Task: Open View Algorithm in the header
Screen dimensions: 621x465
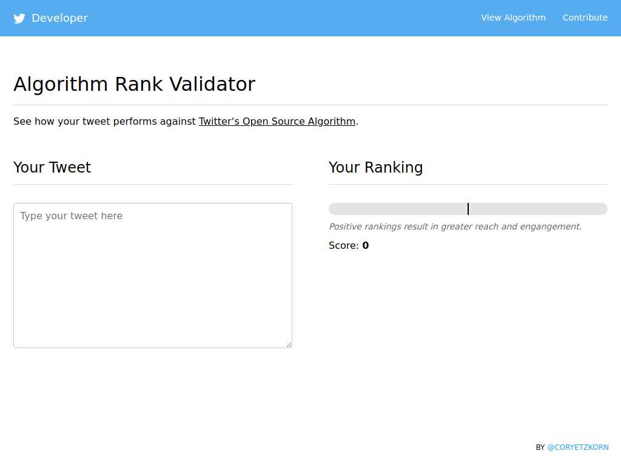Action: click(513, 18)
